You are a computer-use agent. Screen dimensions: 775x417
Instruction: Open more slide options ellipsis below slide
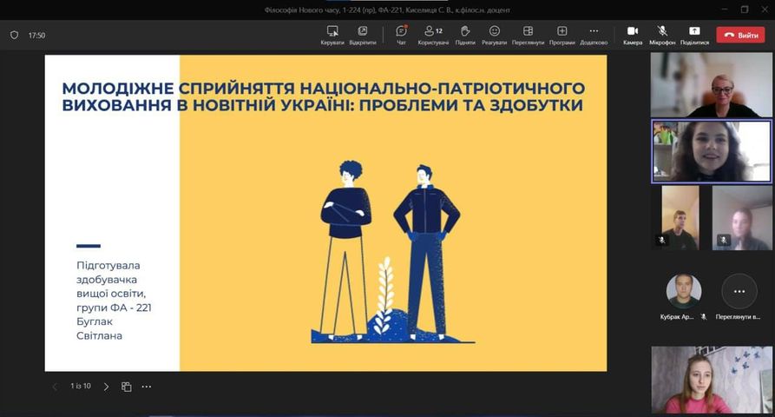pos(146,387)
